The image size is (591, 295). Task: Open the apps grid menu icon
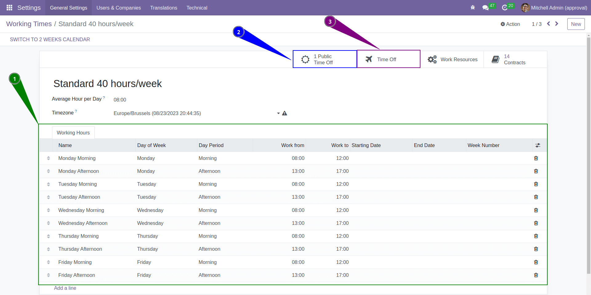9,8
